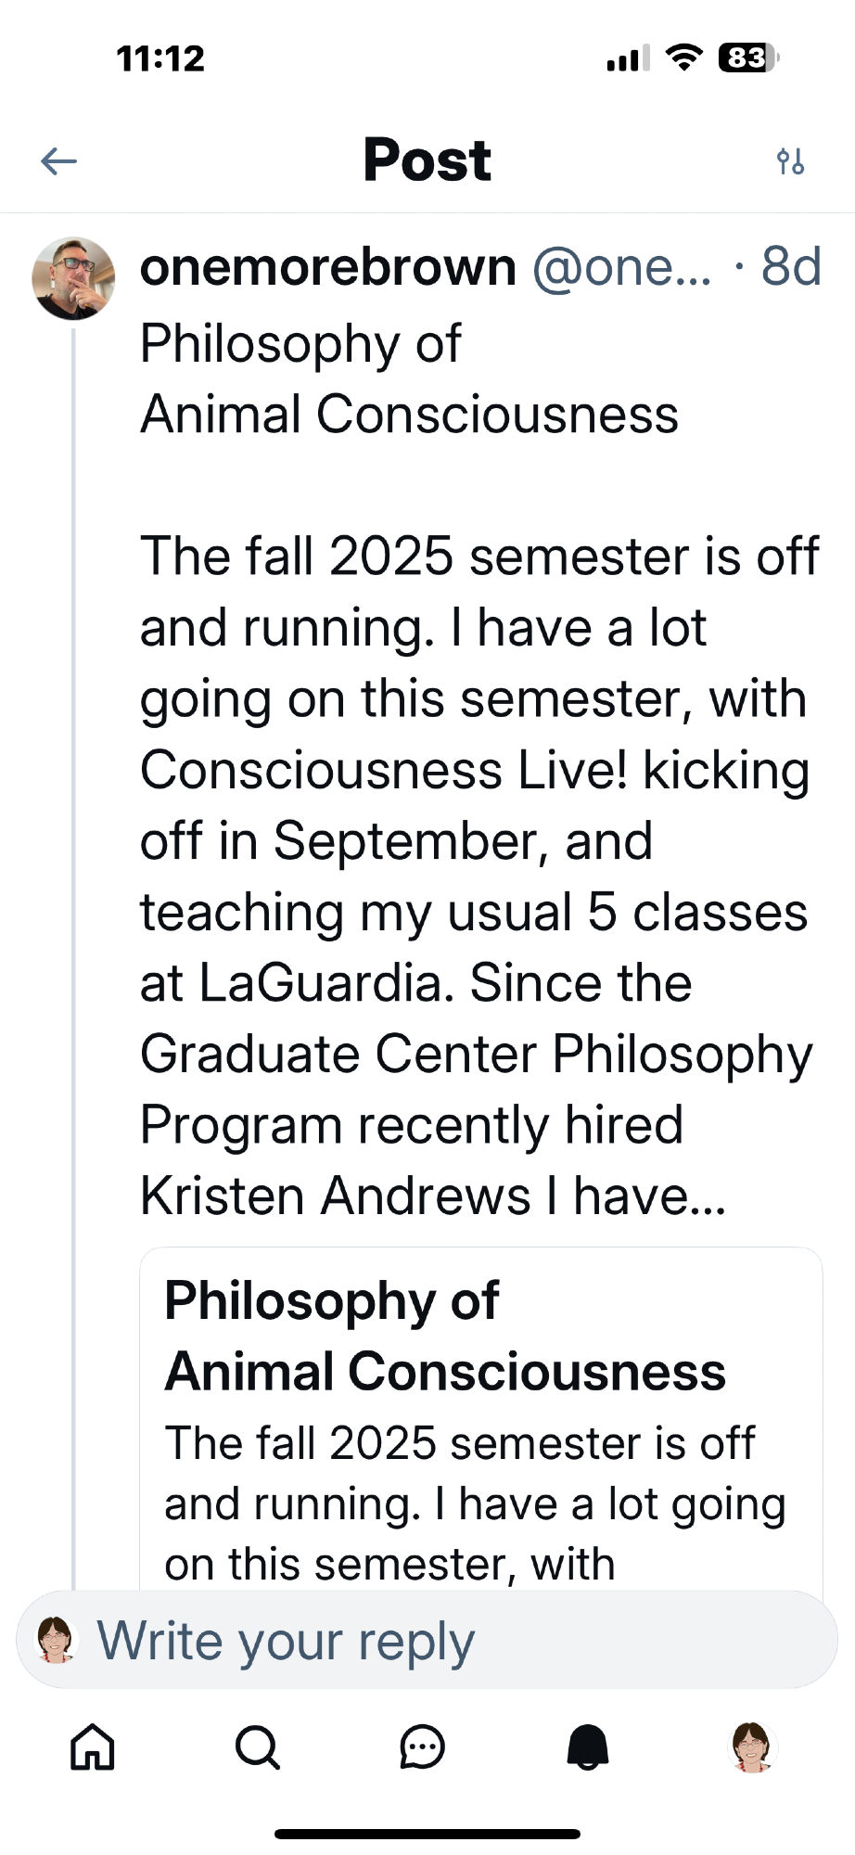The height and width of the screenshot is (1855, 855).
Task: Go to the Home feed tab
Action: coord(93,1747)
